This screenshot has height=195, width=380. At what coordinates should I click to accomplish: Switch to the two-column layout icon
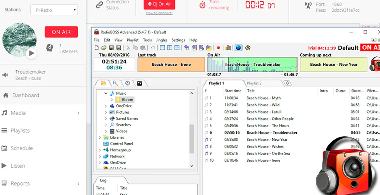[170, 48]
